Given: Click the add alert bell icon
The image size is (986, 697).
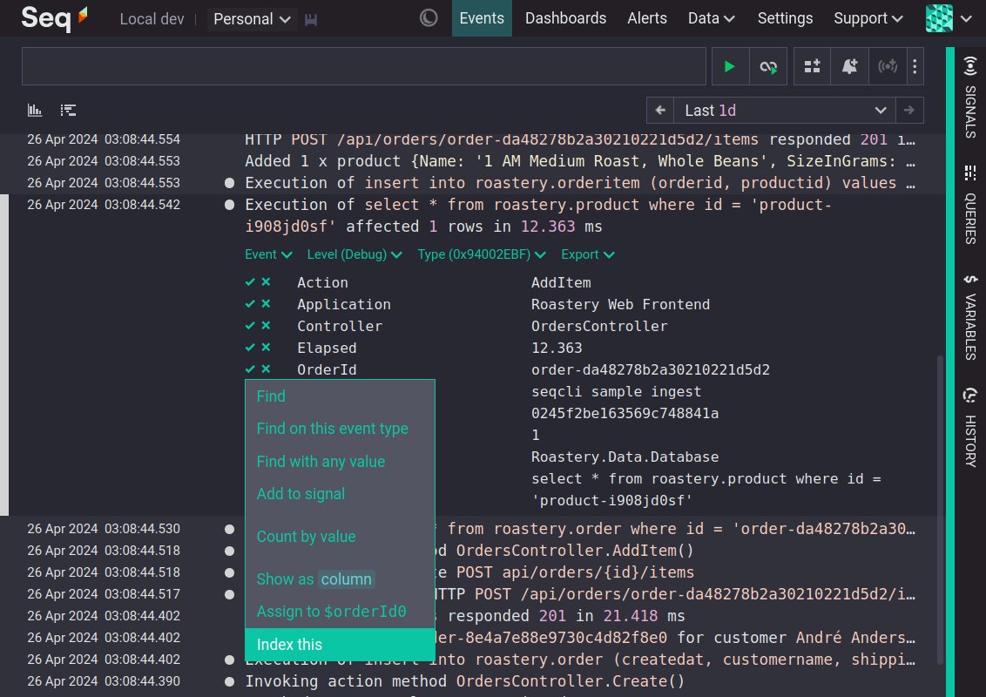Looking at the screenshot, I should point(849,66).
